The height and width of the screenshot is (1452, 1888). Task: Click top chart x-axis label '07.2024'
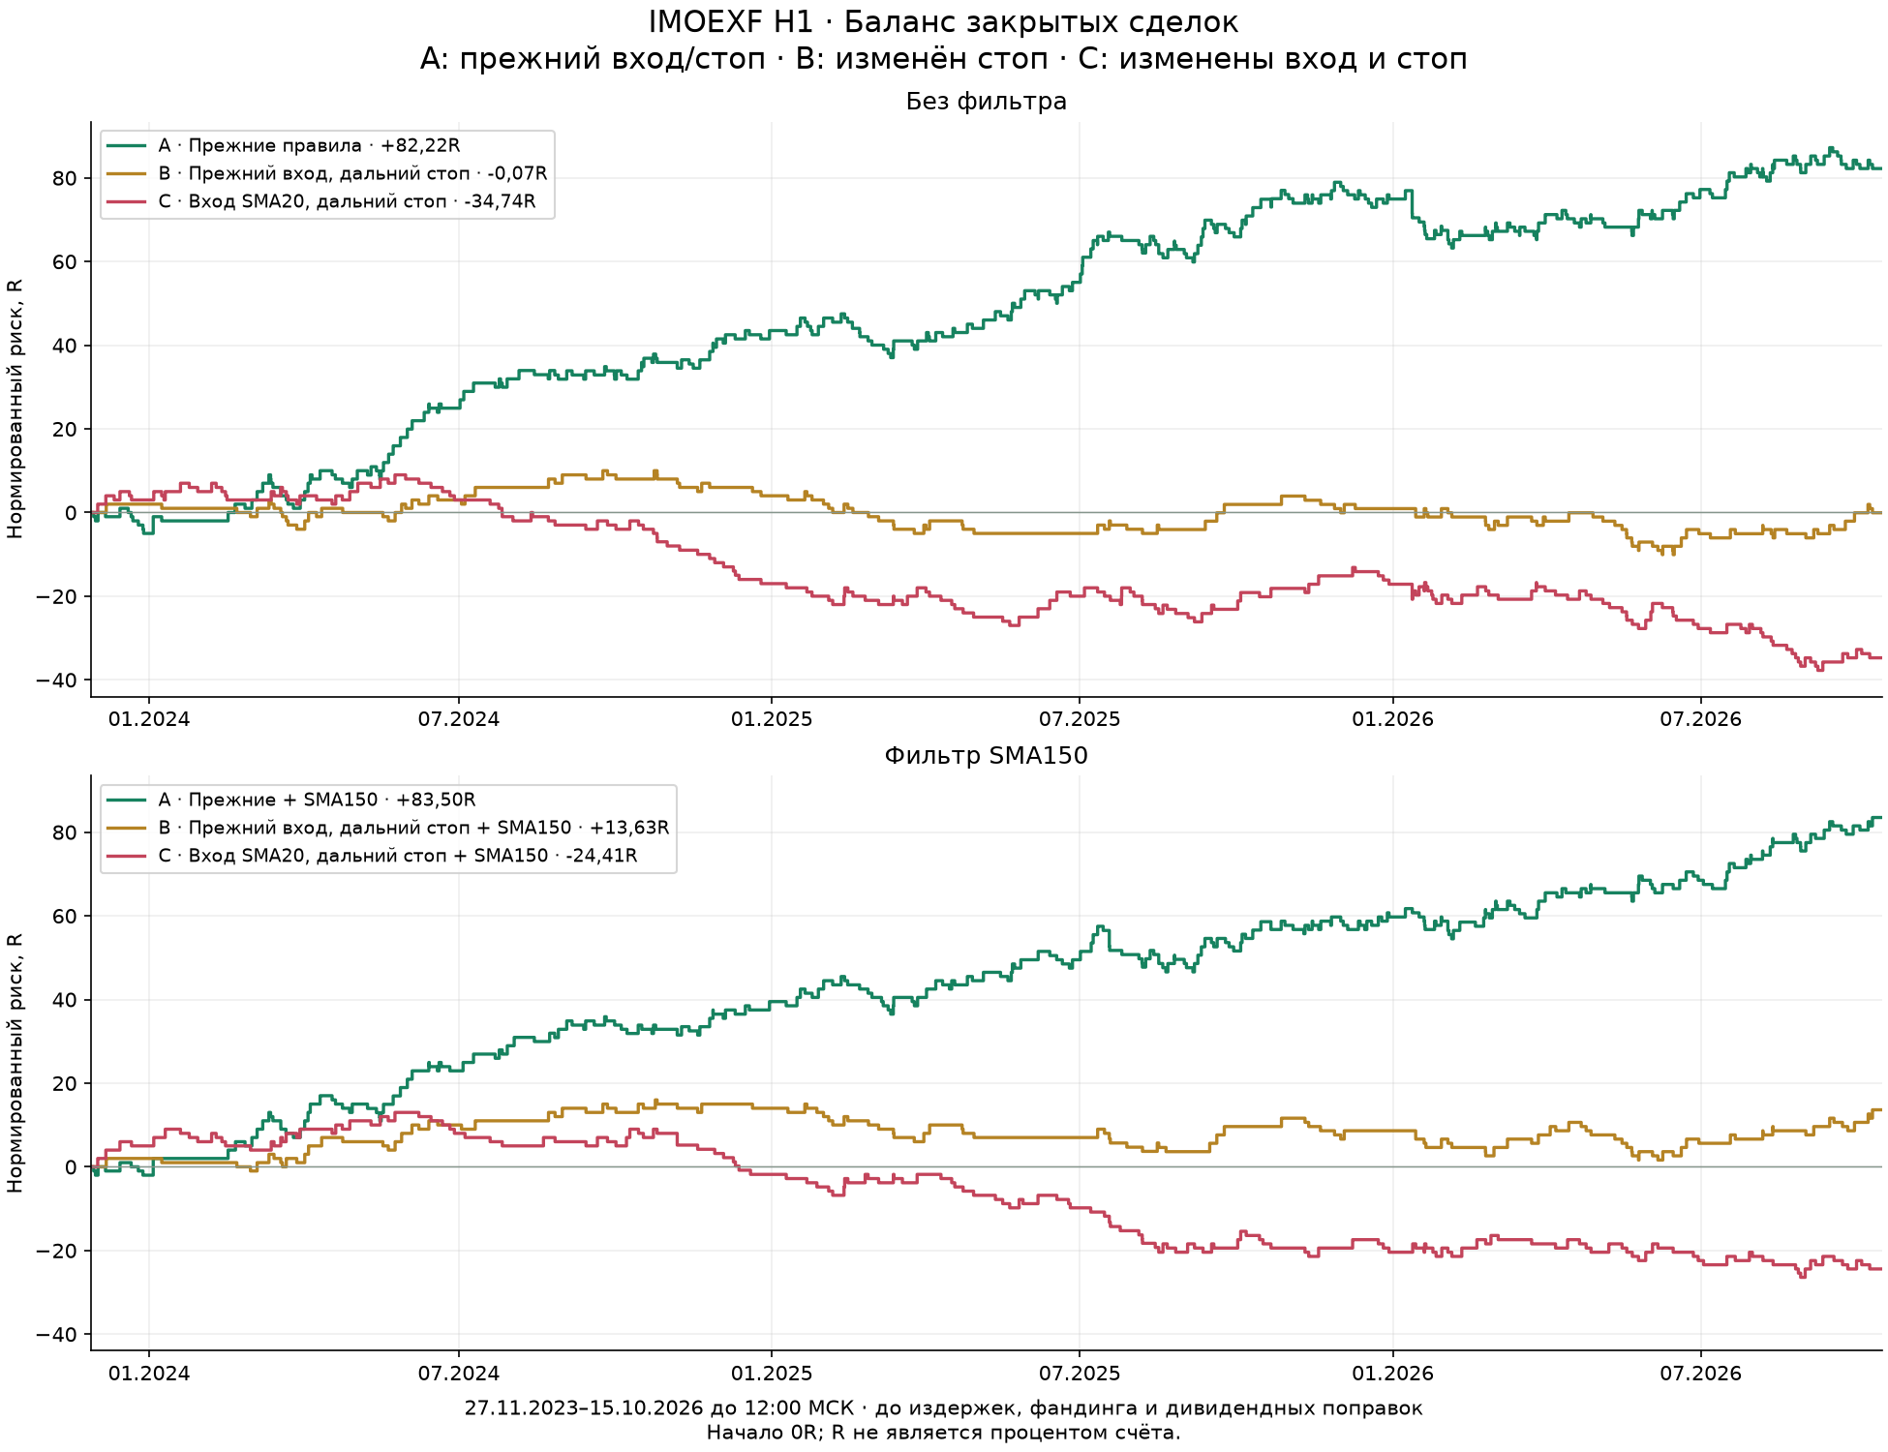tap(459, 719)
